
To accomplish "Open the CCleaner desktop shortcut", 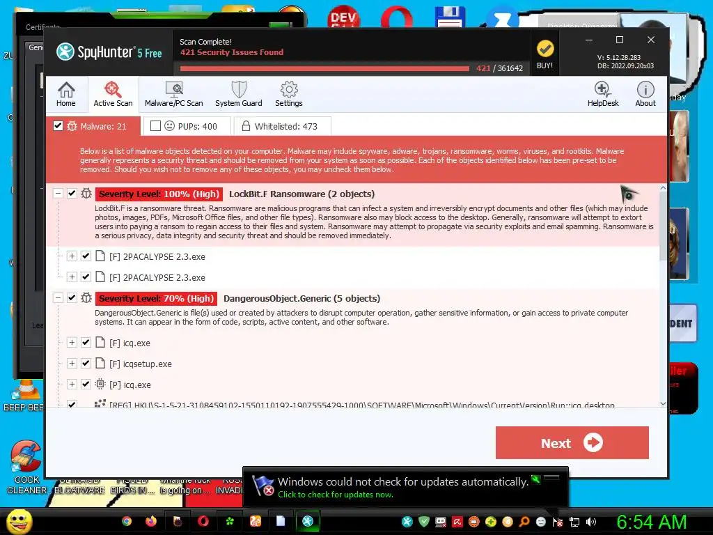I will pos(26,467).
